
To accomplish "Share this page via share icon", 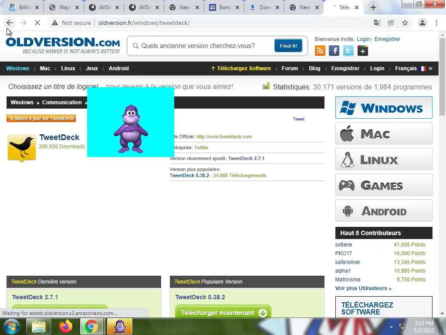I will [x=391, y=23].
